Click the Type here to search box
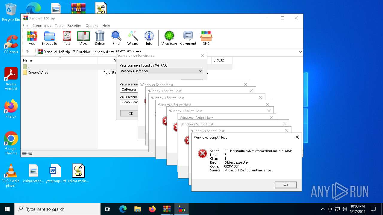This screenshot has height=215, width=383. [57, 209]
